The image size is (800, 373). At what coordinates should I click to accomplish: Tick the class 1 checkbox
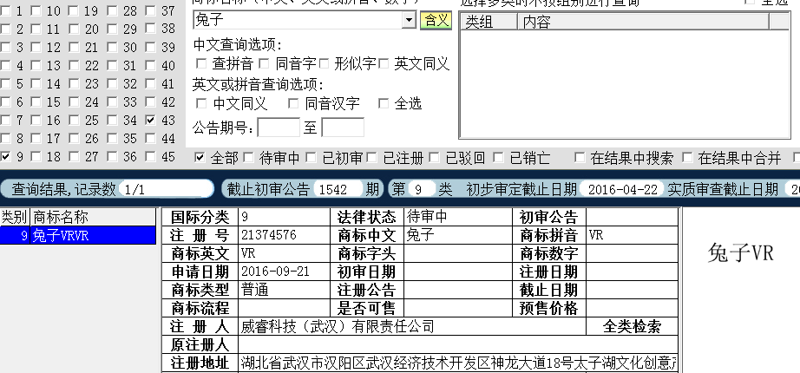pos(5,10)
